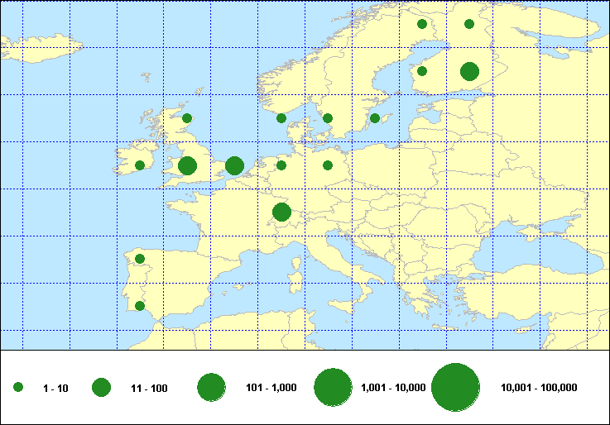Click the small marker over Ireland

[x=140, y=165]
